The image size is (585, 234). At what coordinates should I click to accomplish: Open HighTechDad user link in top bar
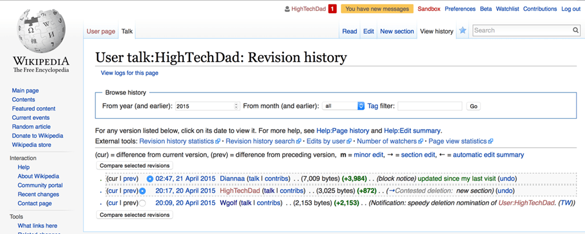pos(308,9)
